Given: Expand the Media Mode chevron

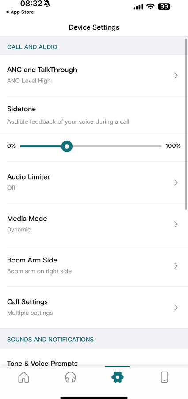Looking at the screenshot, I should tap(176, 224).
